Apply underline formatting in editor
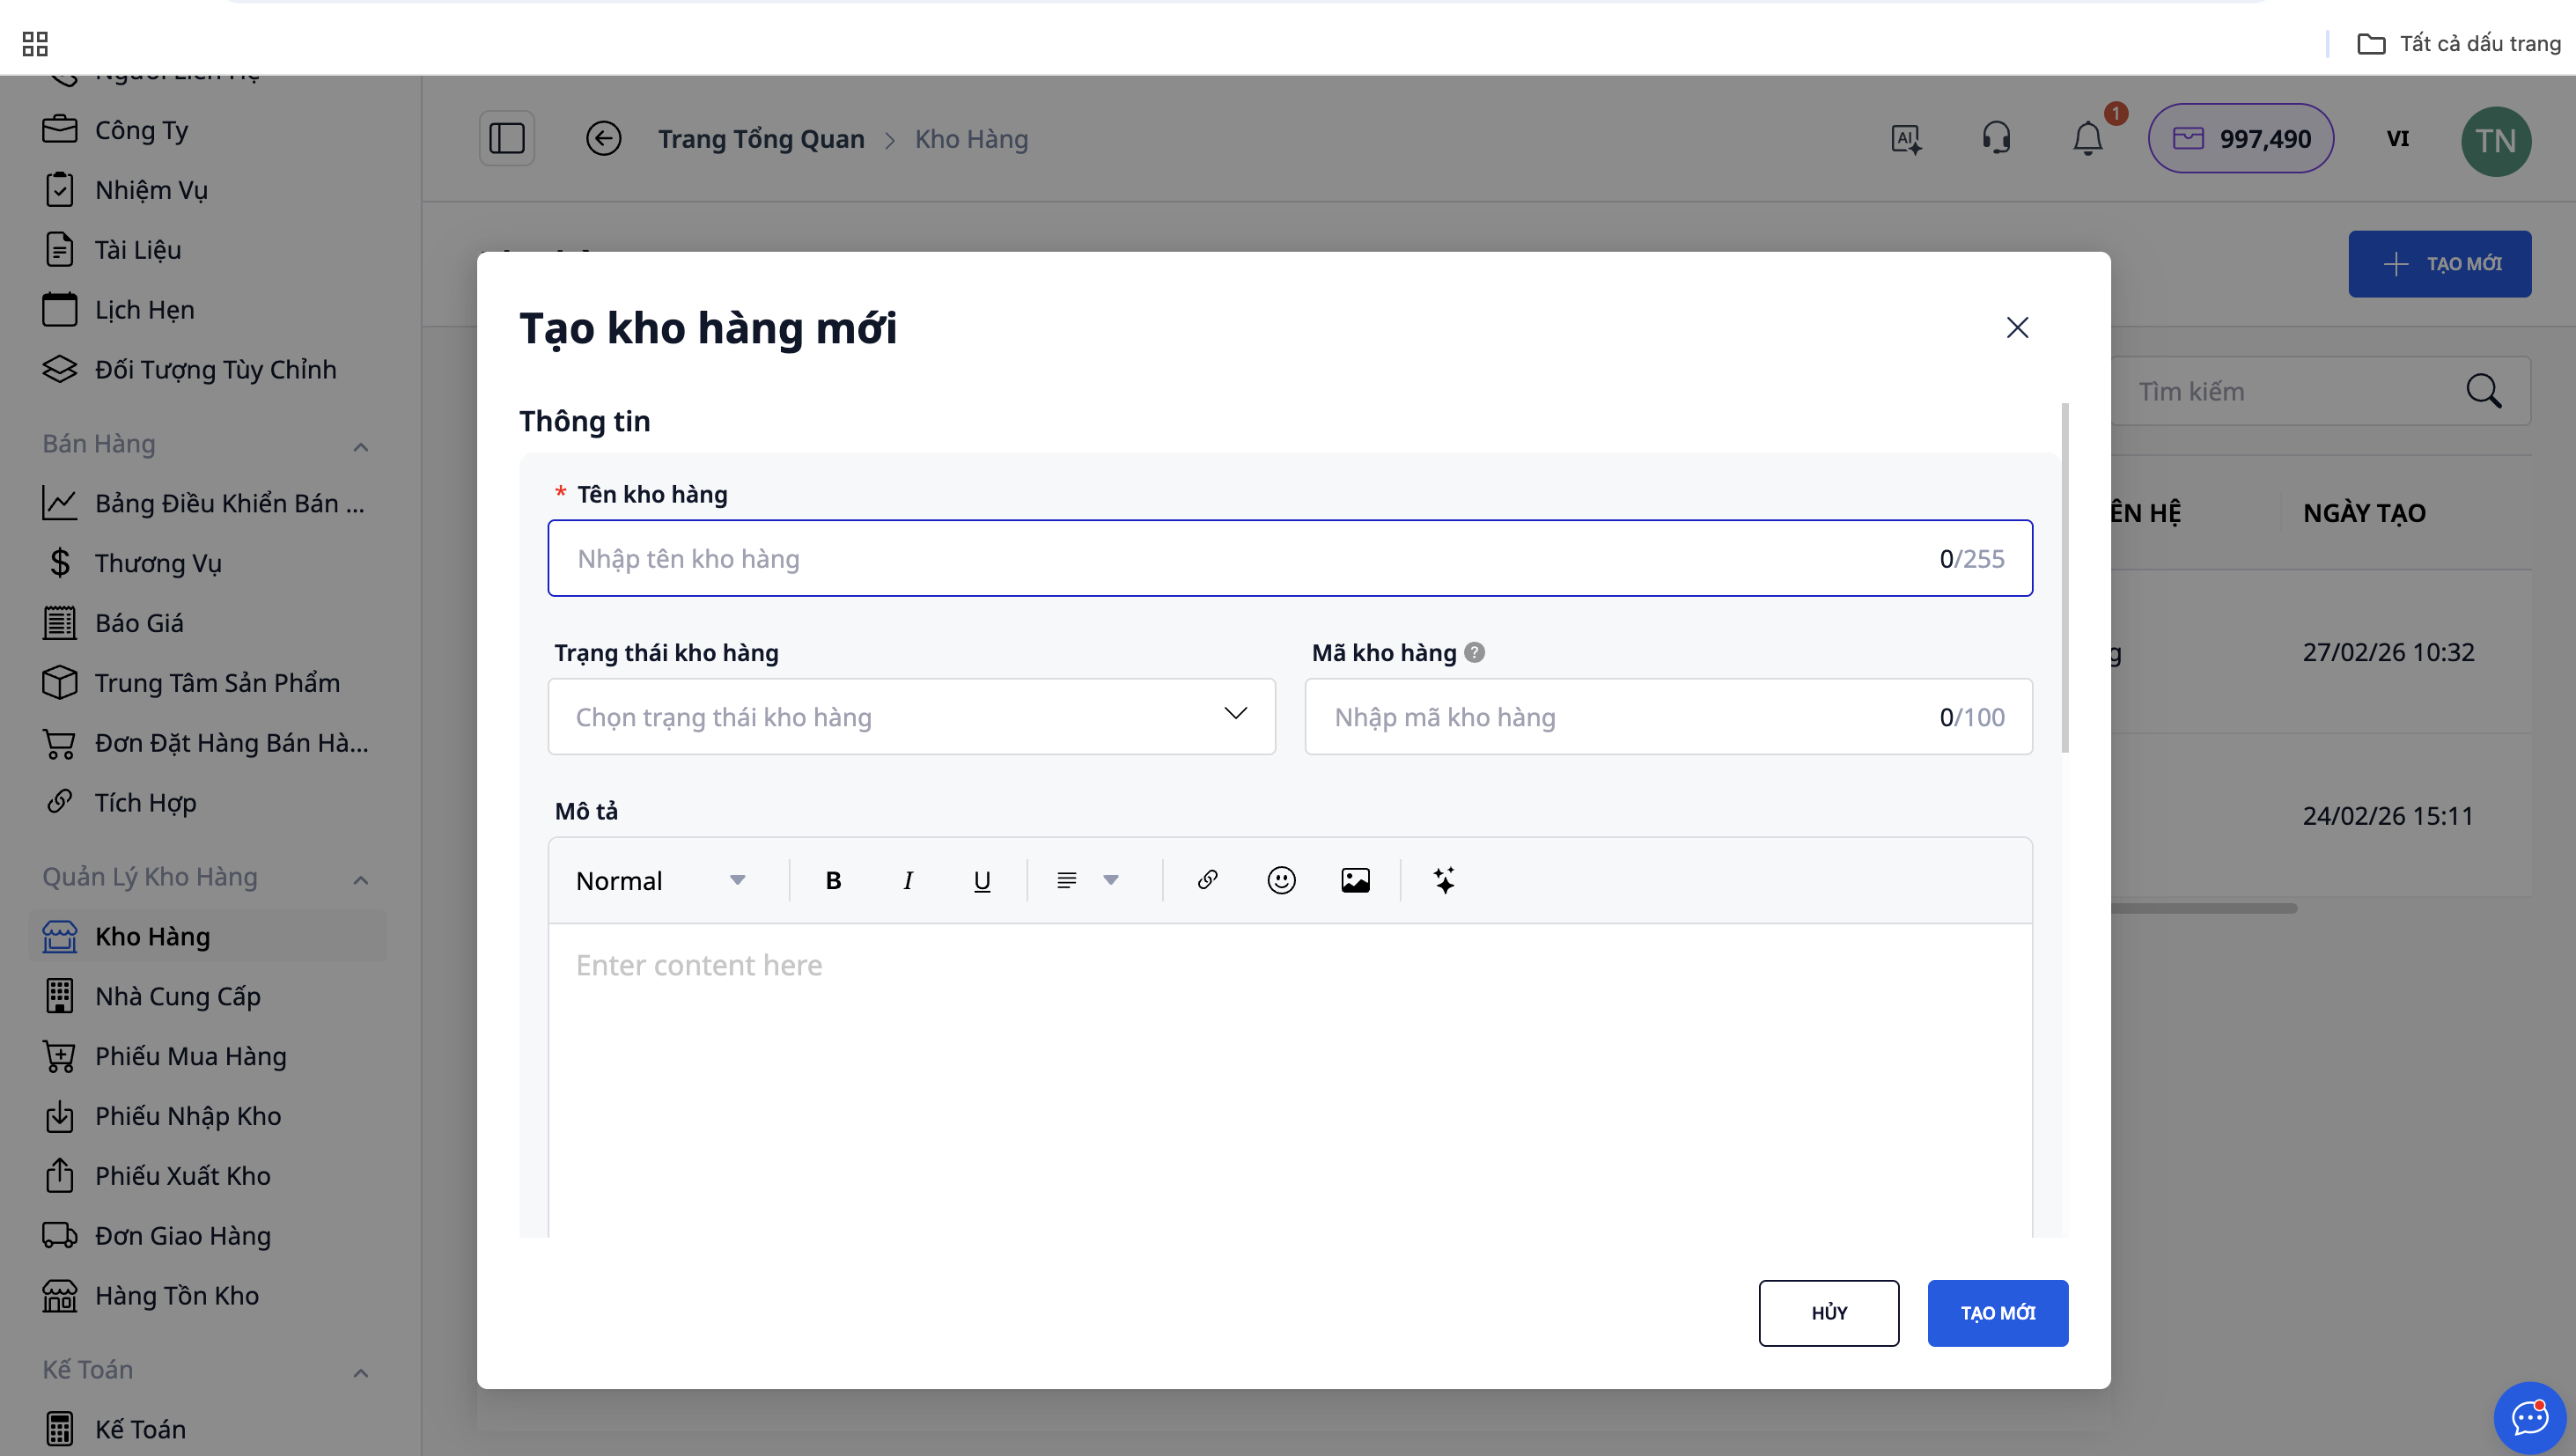 tap(981, 880)
